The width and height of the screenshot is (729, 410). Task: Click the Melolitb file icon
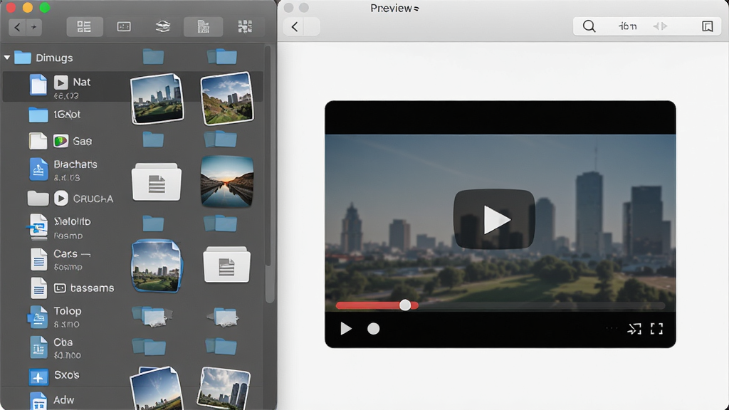38,227
